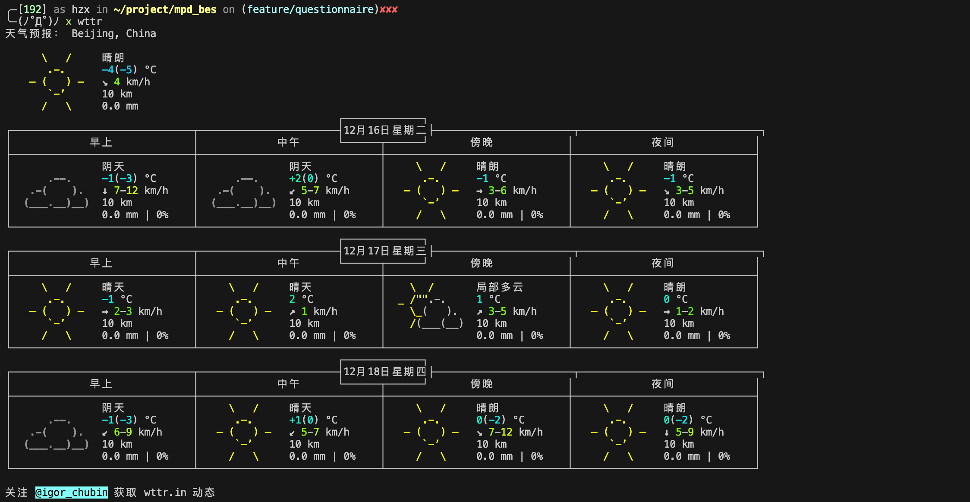Click the Dec 16 早上 column header
Viewport: 970px width, 502px height.
(101, 142)
